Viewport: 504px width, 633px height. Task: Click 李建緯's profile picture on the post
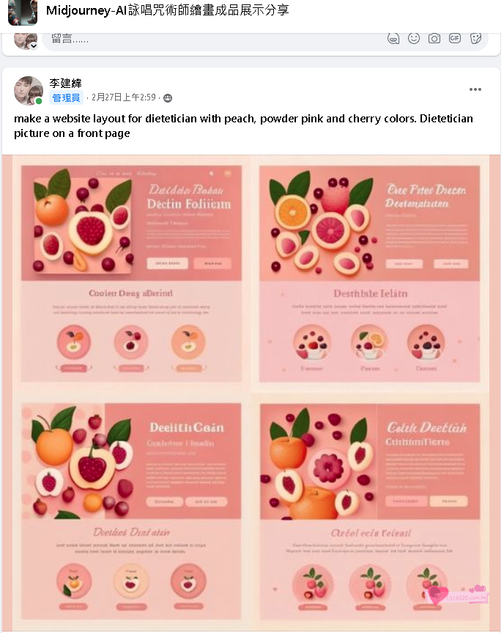29,91
